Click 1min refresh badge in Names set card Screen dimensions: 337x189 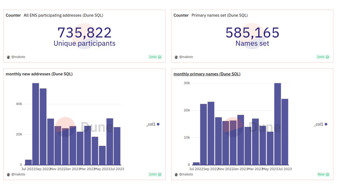point(323,57)
